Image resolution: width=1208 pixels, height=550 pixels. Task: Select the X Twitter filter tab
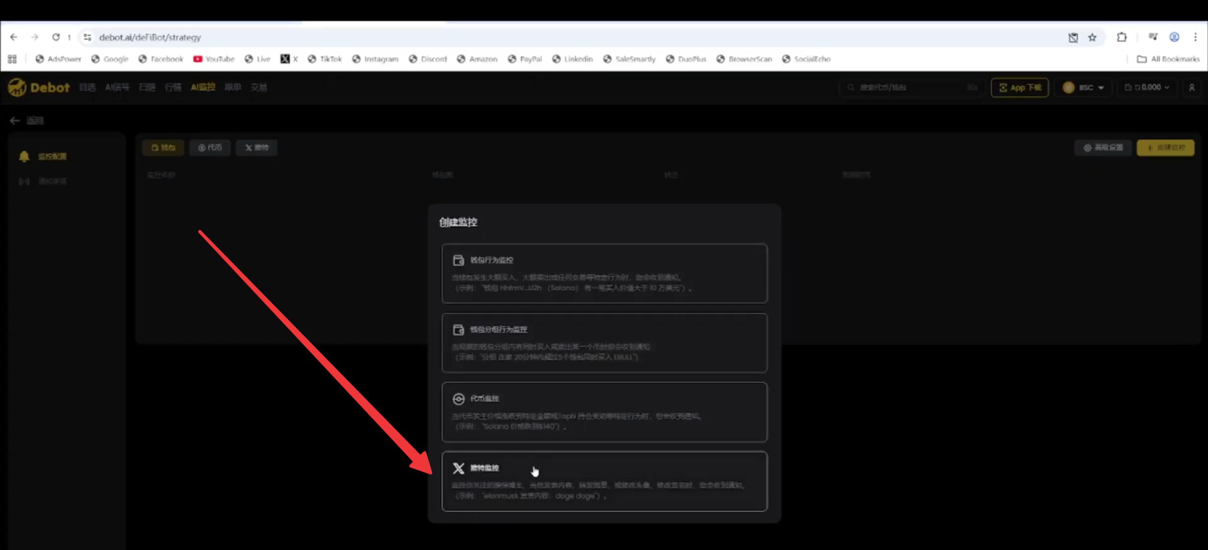pyautogui.click(x=256, y=148)
